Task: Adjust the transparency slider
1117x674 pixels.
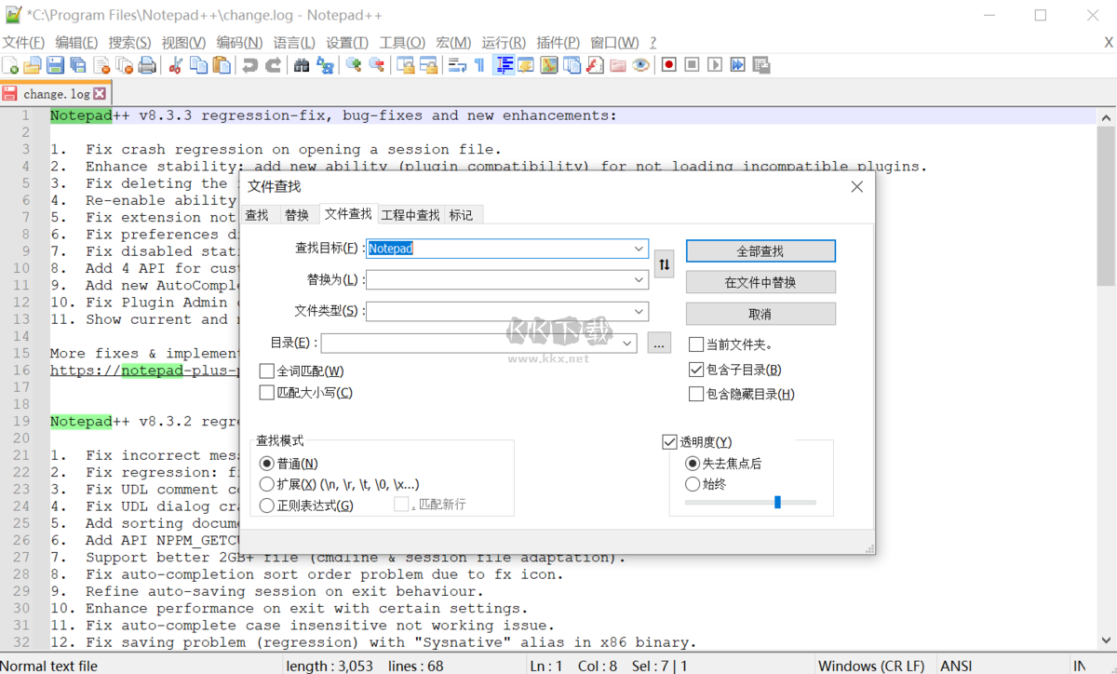Action: click(778, 502)
